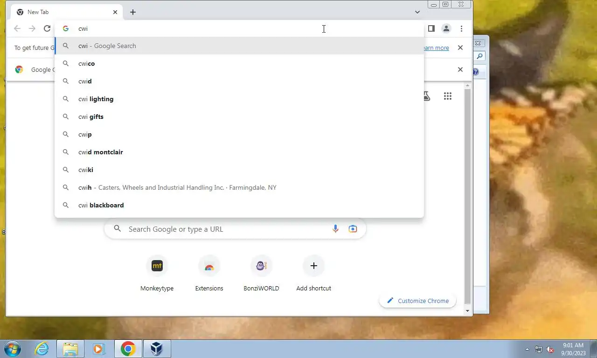Open the Search Labs flask icon

[x=426, y=96]
